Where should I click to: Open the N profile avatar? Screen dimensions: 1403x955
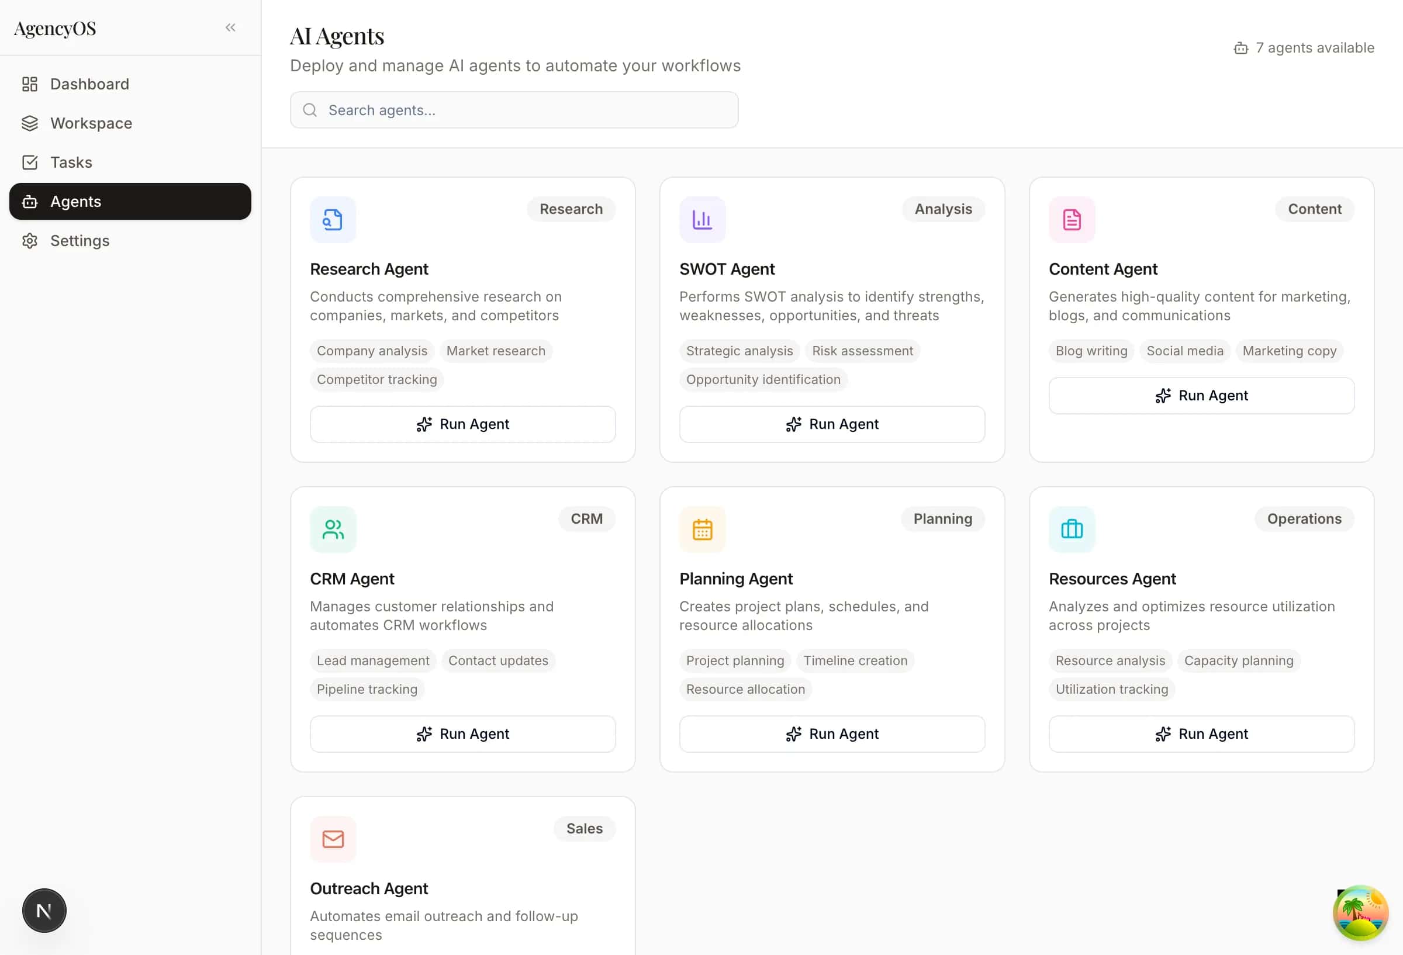(x=44, y=911)
